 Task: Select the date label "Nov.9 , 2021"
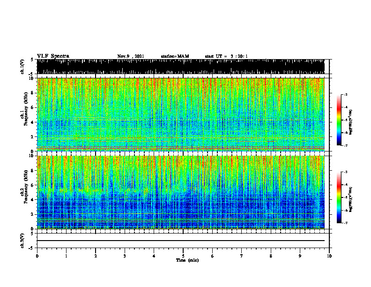131,56
